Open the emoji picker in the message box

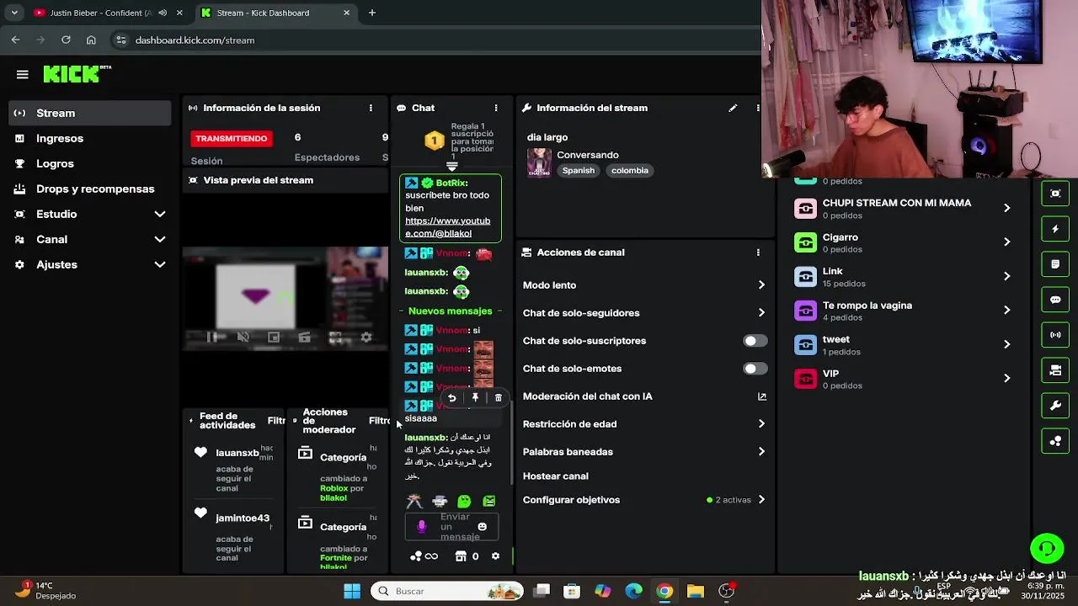483,527
